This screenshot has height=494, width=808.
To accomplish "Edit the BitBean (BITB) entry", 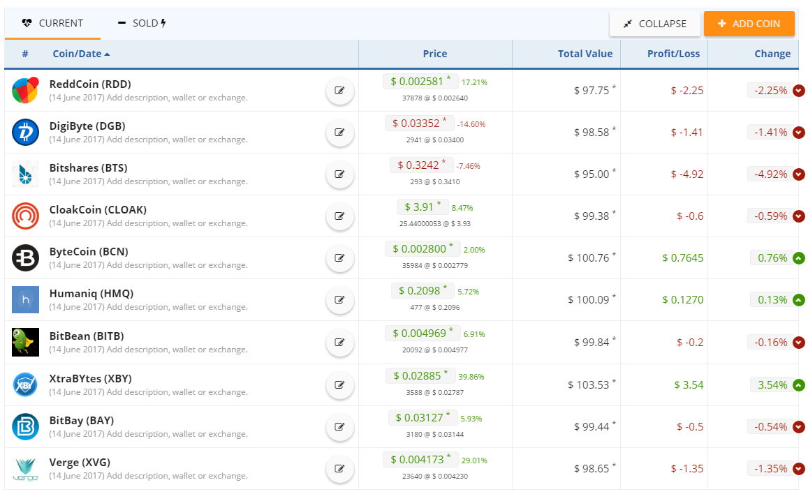I will point(339,342).
